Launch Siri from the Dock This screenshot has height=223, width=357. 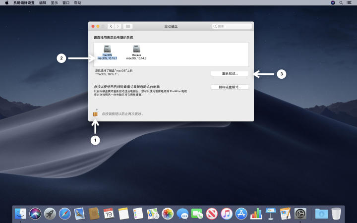pos(35,214)
